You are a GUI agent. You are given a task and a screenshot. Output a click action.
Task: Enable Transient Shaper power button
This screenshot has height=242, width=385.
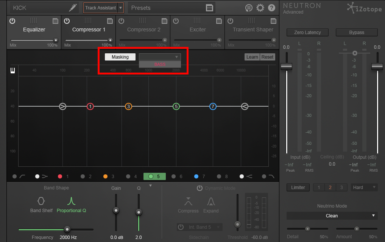pos(230,21)
